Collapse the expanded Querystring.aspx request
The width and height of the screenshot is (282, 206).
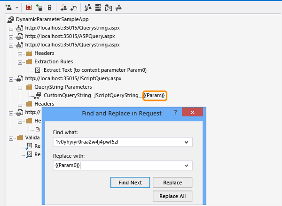[11, 46]
